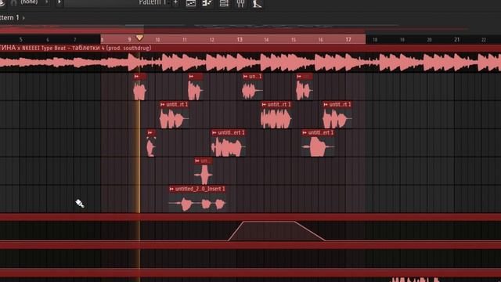Image resolution: width=501 pixels, height=282 pixels.
Task: Jump to bar 13 on the ruler
Action: [x=240, y=40]
